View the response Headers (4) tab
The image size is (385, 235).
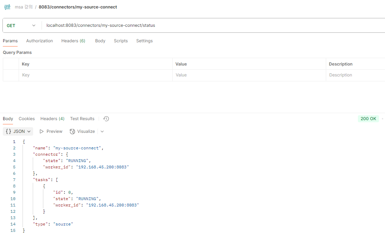(x=52, y=119)
